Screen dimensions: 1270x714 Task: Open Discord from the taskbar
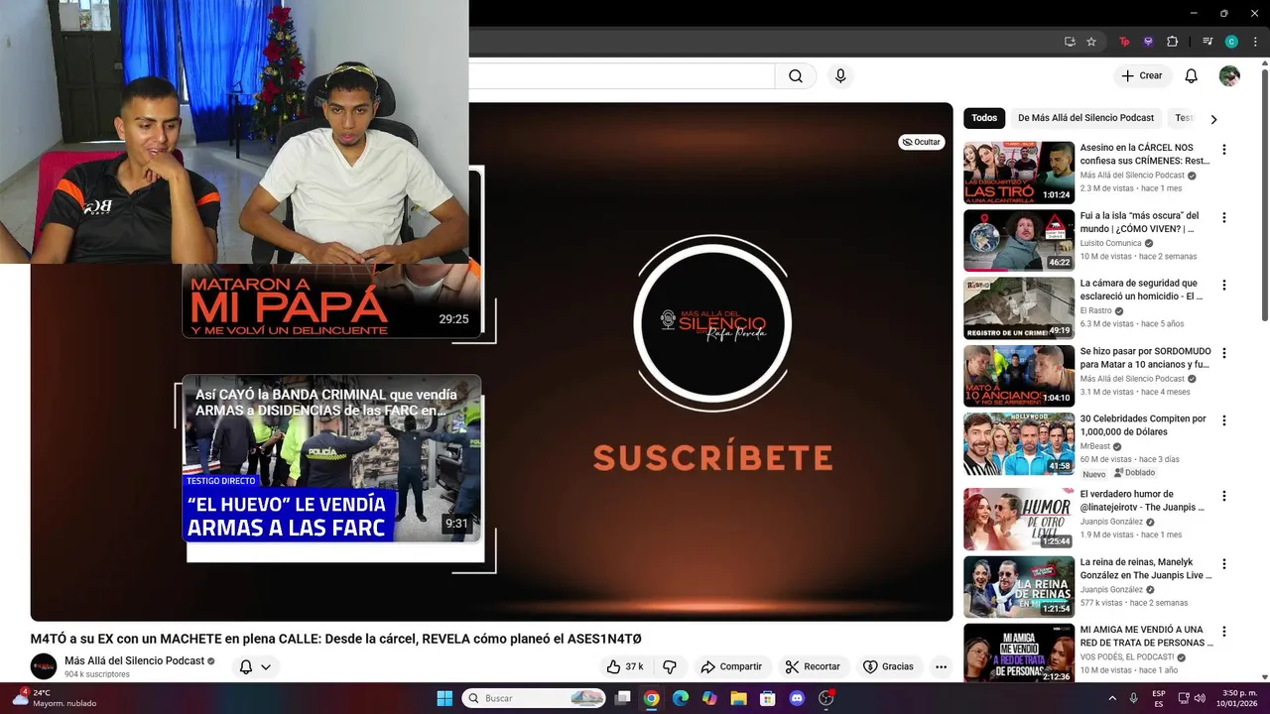click(797, 698)
